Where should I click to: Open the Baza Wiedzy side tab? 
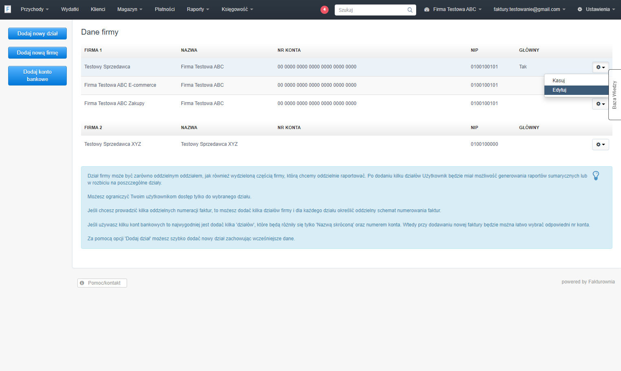click(615, 94)
